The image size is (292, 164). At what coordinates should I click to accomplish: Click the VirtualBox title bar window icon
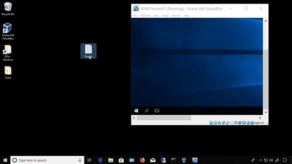(136, 8)
